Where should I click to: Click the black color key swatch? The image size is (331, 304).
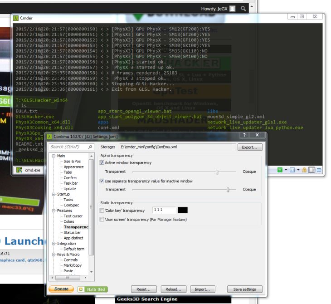pos(183,210)
